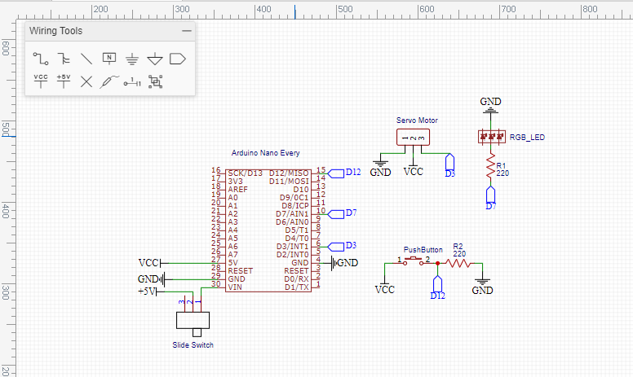Minimize the Wiring Tools panel
633x377 pixels.
click(187, 31)
